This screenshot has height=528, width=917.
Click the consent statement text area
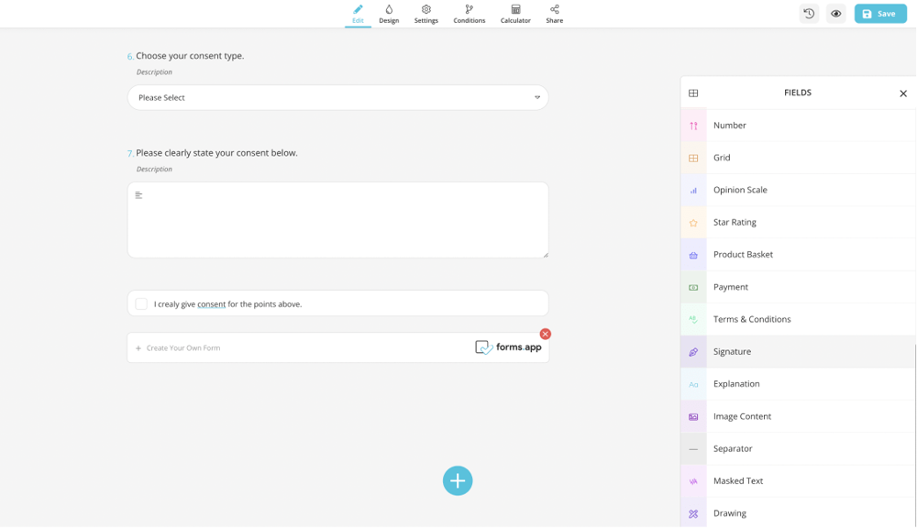point(337,220)
